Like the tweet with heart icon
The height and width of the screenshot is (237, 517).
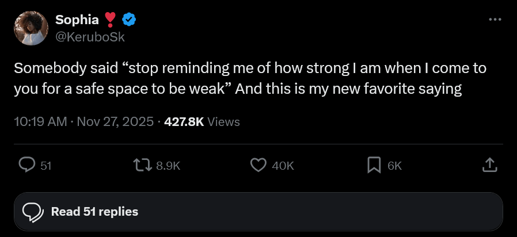pos(258,165)
